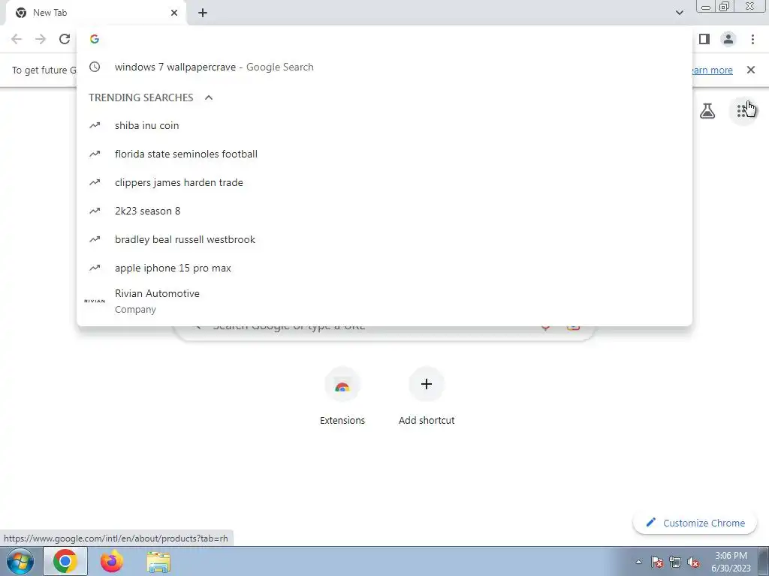The image size is (769, 576).
Task: Collapse the Trending Searches section
Action: coord(209,97)
